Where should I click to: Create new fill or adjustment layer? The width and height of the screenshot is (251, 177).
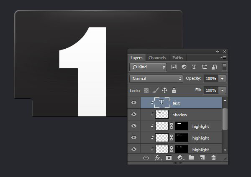coord(180,158)
